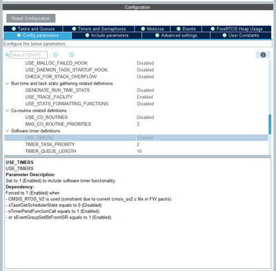Select the TIMER_QUEUE_LENGTH parameter
Image resolution: width=276 pixels, height=271 pixels.
50,151
